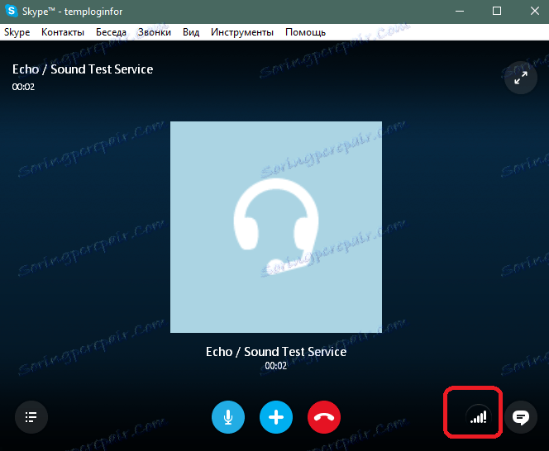The width and height of the screenshot is (549, 451).
Task: Mute the microphone during the call
Action: [x=228, y=417]
